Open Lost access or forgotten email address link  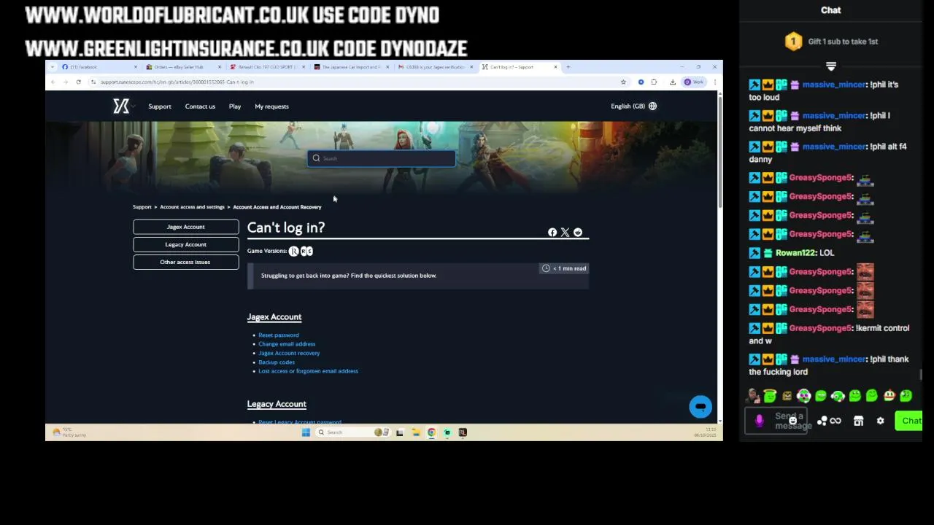click(308, 371)
